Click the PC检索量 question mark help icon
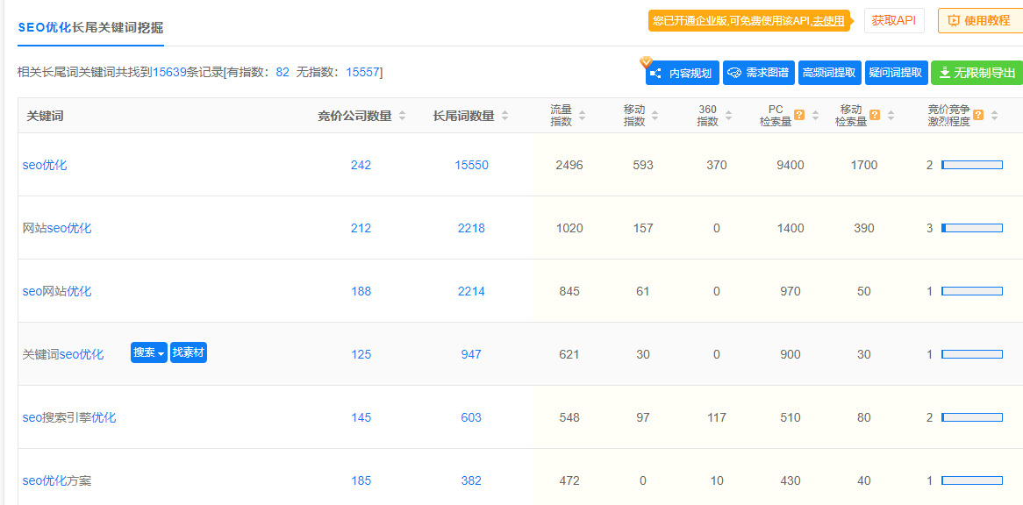Viewport: 1023px width, 505px height. click(799, 115)
